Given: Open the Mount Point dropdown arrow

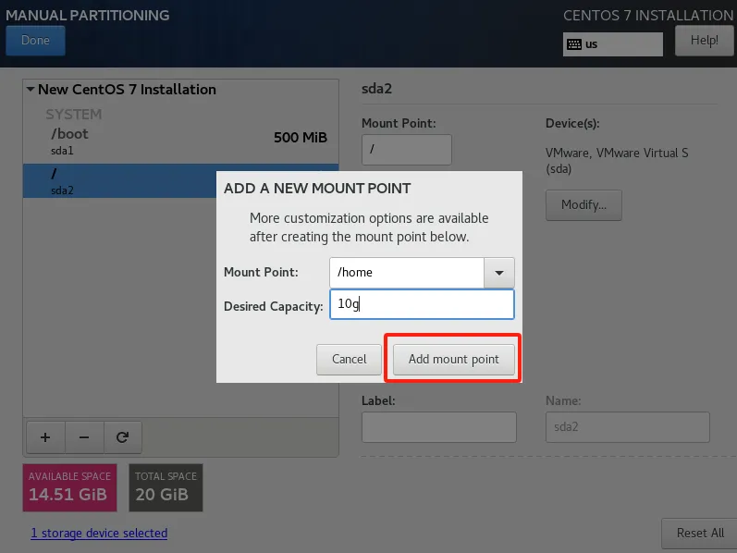Looking at the screenshot, I should click(499, 273).
